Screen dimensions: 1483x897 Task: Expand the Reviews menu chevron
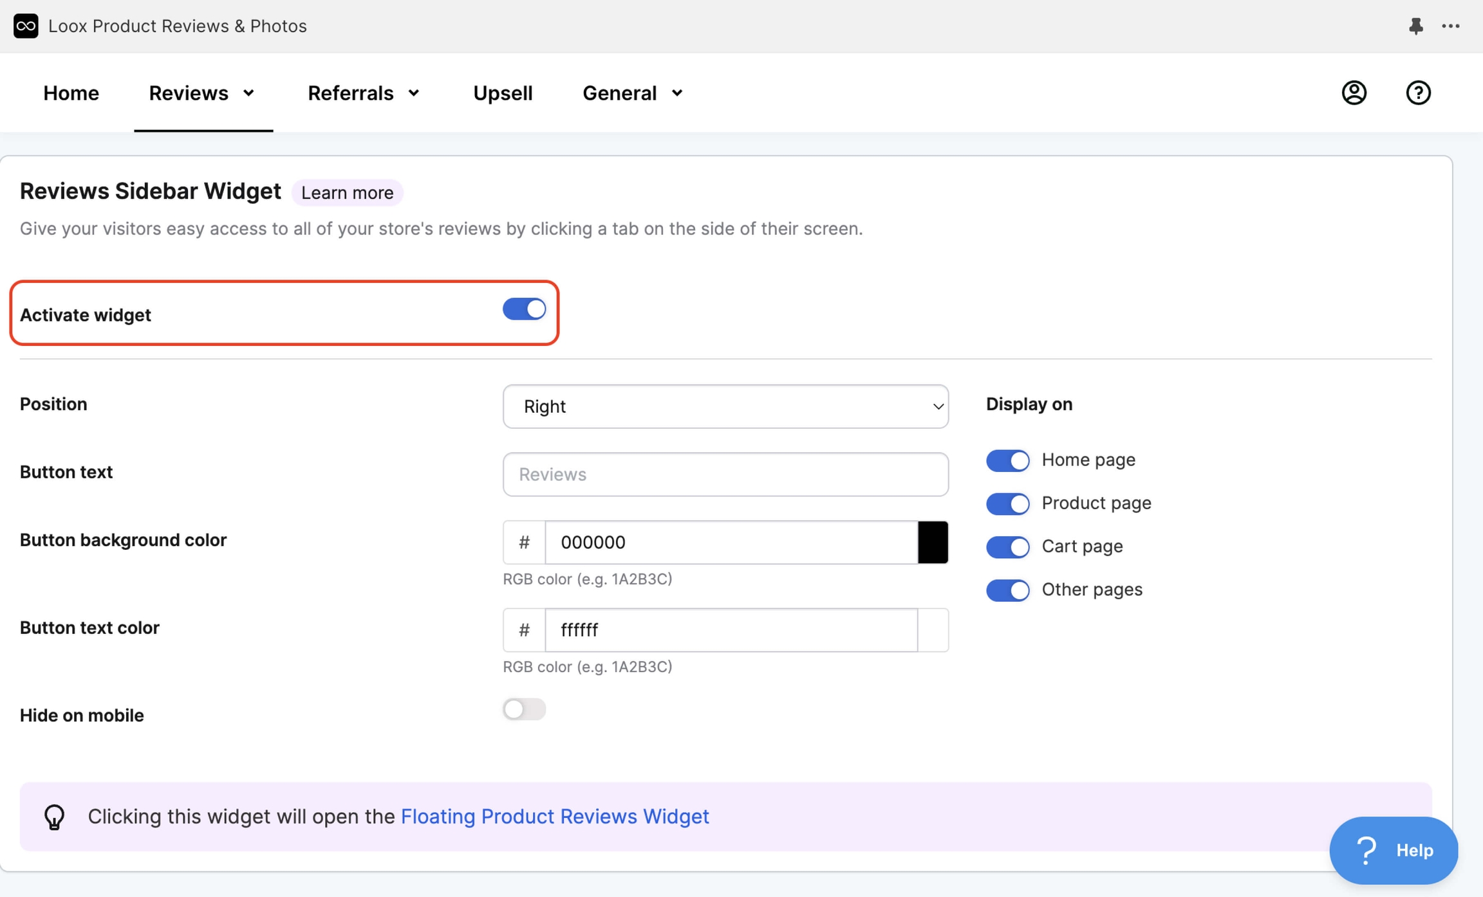(x=250, y=93)
